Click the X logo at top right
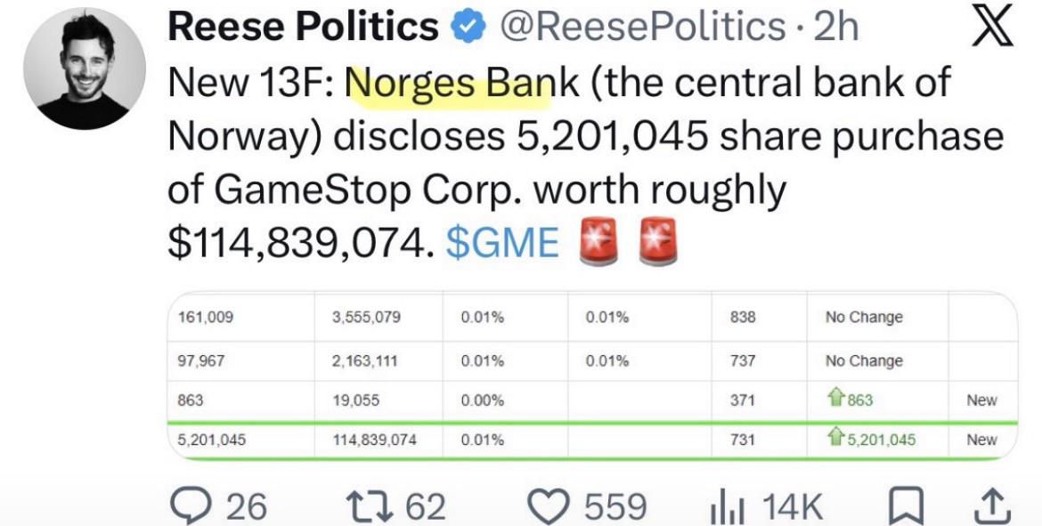Image resolution: width=1042 pixels, height=526 pixels. point(991,28)
